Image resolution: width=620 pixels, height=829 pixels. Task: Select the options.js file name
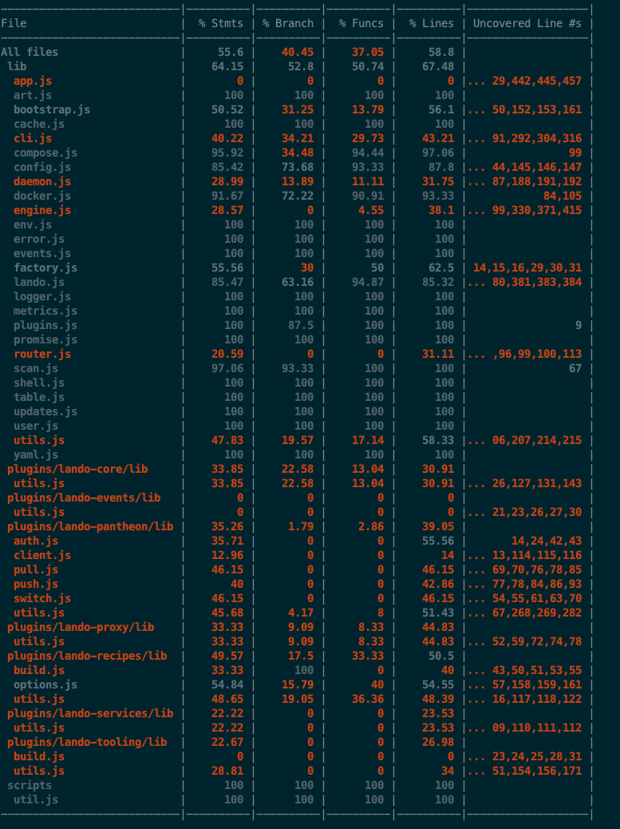tap(45, 684)
